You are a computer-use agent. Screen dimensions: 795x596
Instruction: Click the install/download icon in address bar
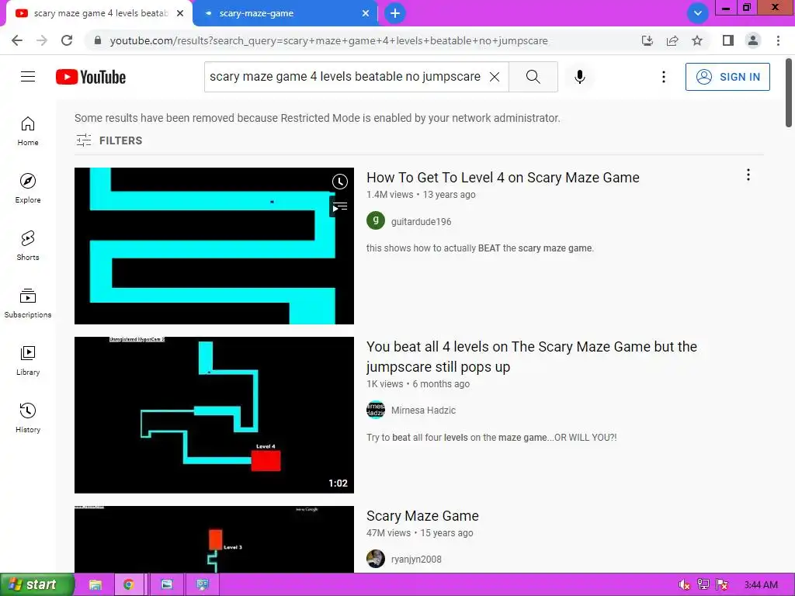(647, 40)
